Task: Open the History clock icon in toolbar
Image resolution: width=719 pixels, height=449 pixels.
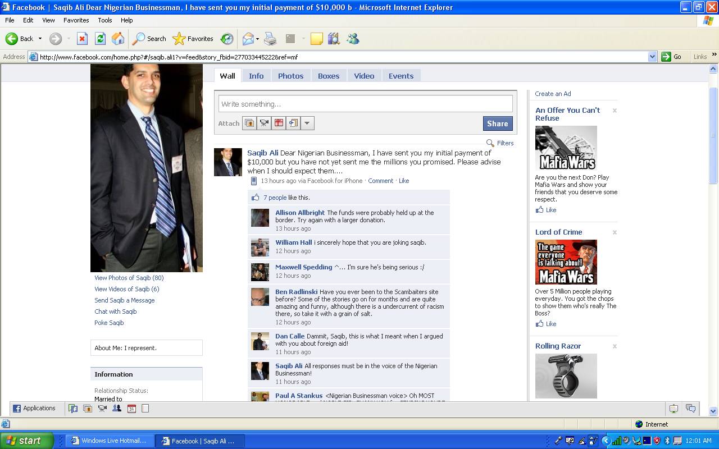Action: pos(227,39)
